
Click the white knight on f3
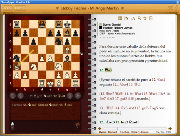coord(59,67)
